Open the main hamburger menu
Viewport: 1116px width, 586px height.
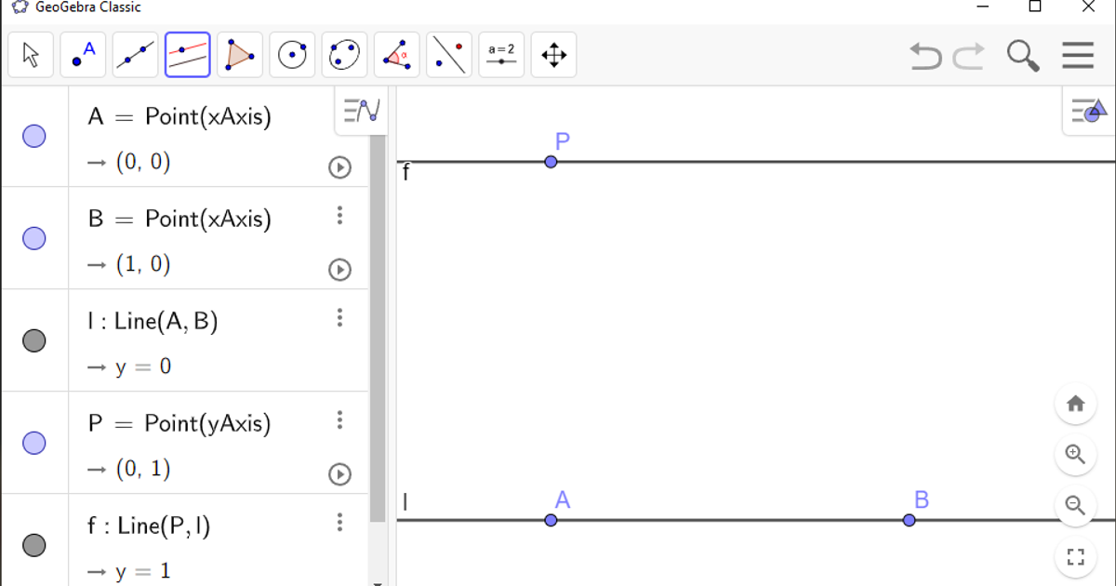tap(1077, 56)
